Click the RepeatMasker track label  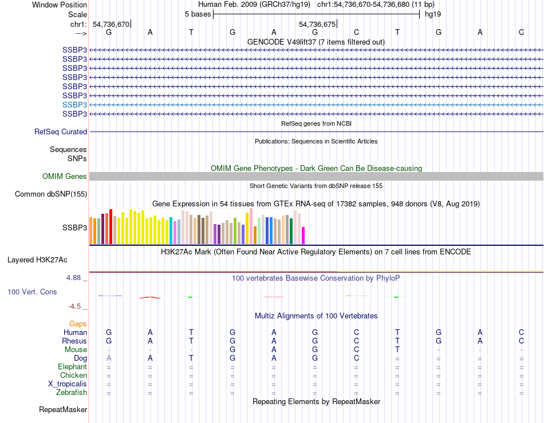click(x=63, y=409)
